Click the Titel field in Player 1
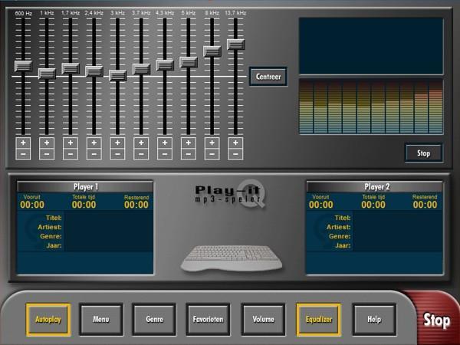The width and height of the screenshot is (460, 345). (x=109, y=218)
